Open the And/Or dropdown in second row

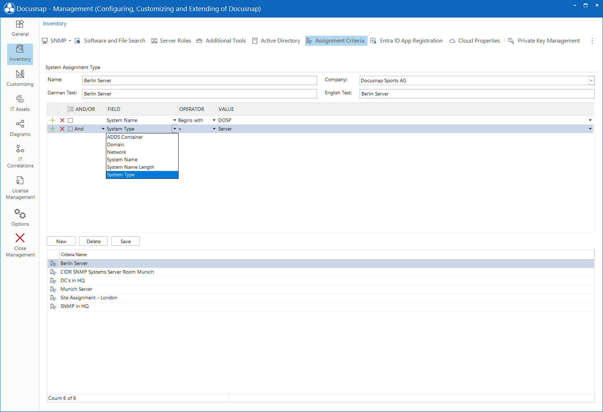tap(103, 129)
